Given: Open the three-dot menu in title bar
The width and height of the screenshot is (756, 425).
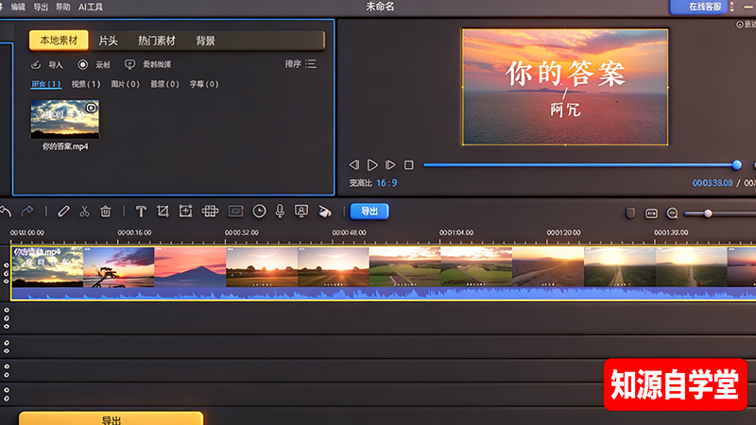Looking at the screenshot, I should click(731, 7).
